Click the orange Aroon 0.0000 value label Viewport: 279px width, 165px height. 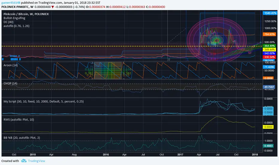[268, 78]
